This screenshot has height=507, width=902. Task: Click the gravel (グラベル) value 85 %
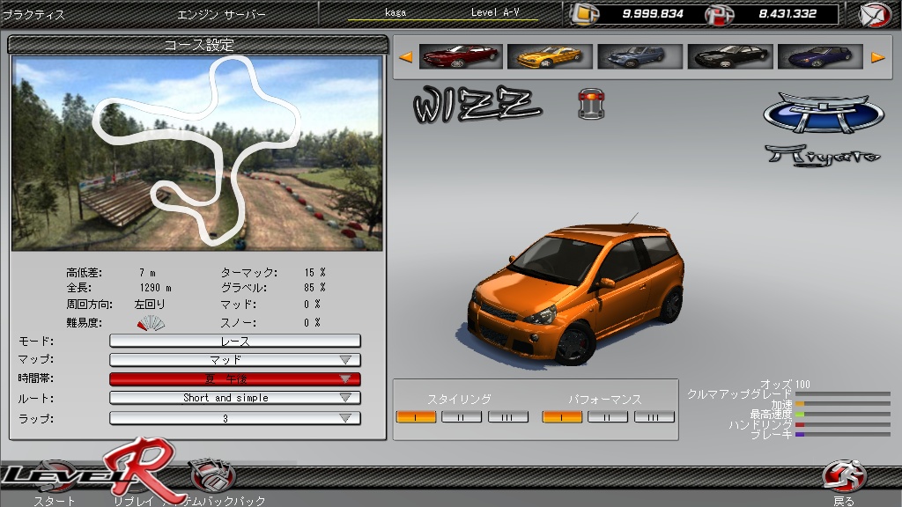[315, 288]
